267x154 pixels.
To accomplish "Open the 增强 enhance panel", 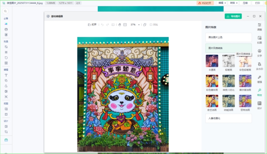I will point(260,79).
